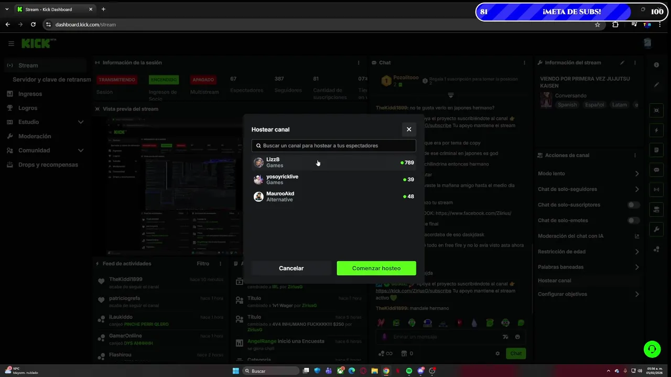The image size is (671, 377).
Task: Open Información de la sesión options menu
Action: pos(359,62)
